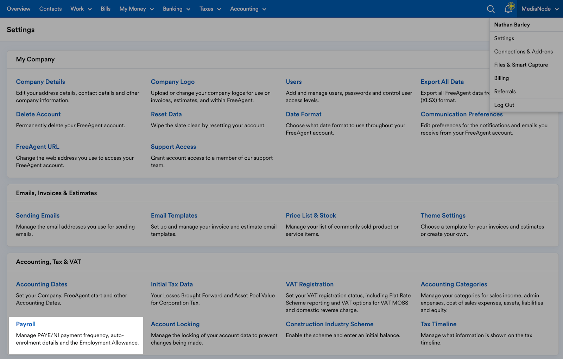Click 'Permanently delete your FreeAgent account.' text

[x=70, y=126]
